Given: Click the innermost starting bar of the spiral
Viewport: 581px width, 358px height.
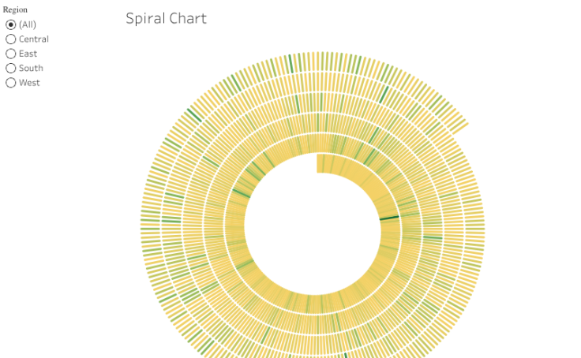Looking at the screenshot, I should pos(320,163).
